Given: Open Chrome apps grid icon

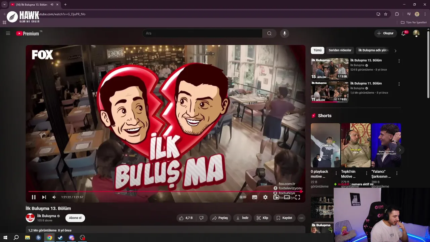Looking at the screenshot, I should point(4,23).
